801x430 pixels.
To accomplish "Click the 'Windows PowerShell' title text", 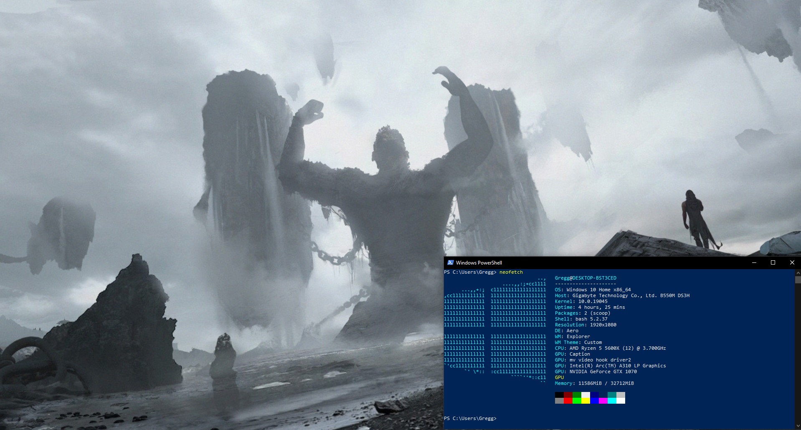I will click(479, 262).
